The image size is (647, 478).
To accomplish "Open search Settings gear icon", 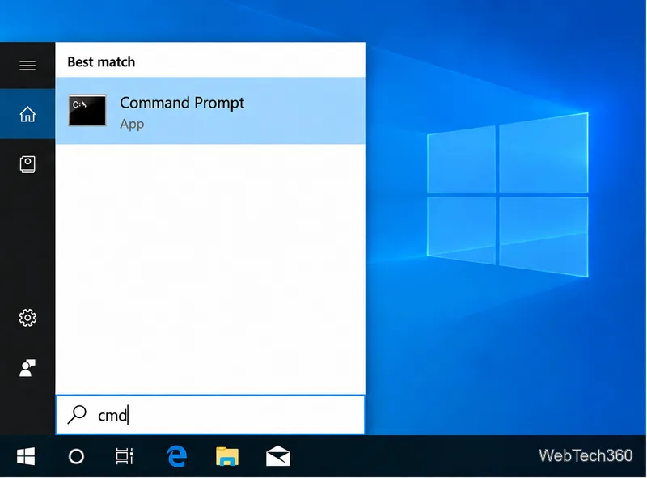I will pyautogui.click(x=27, y=318).
